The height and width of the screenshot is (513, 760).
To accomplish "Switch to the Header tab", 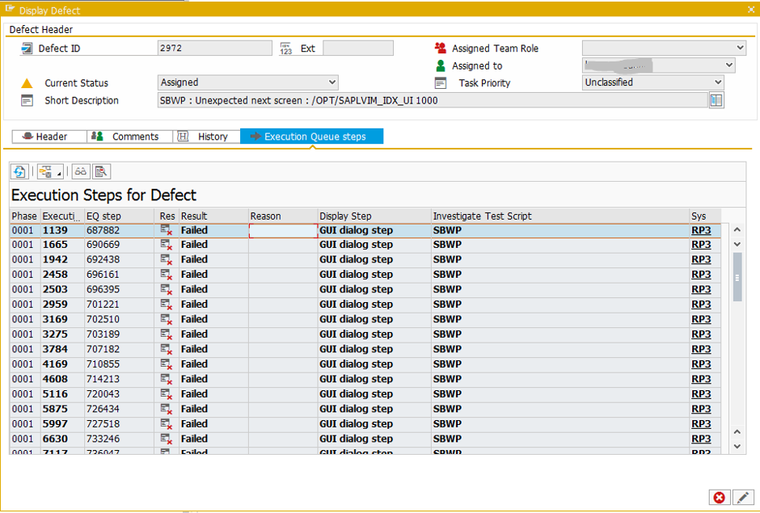I will point(49,137).
